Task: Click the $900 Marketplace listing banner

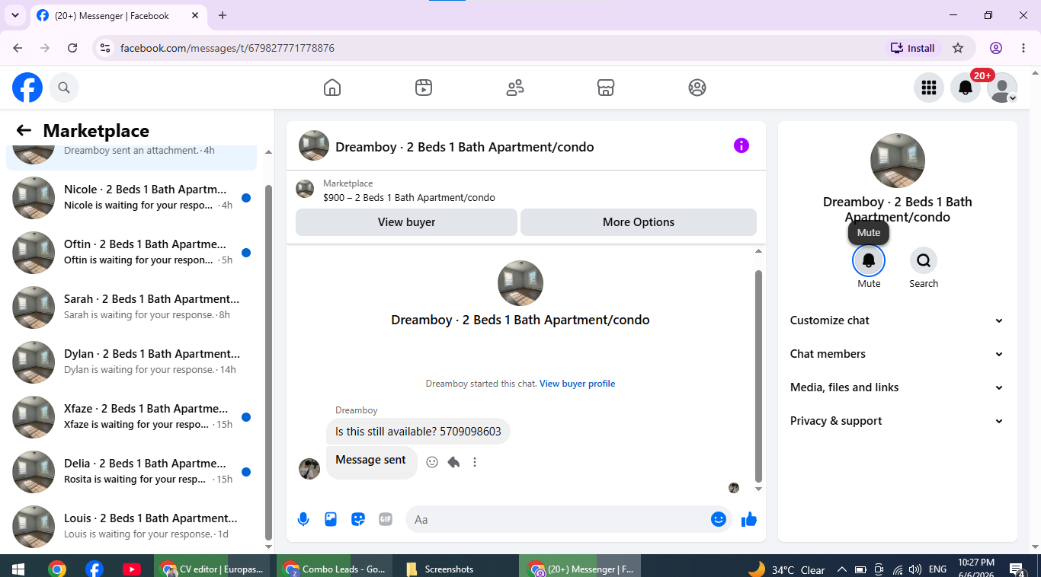Action: 526,190
